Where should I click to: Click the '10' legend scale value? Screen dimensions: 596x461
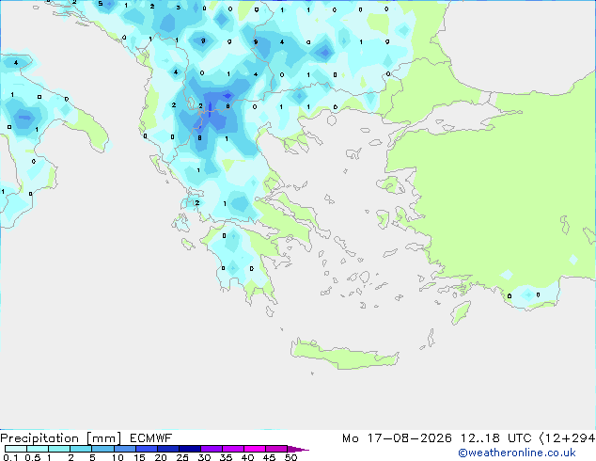coord(118,457)
